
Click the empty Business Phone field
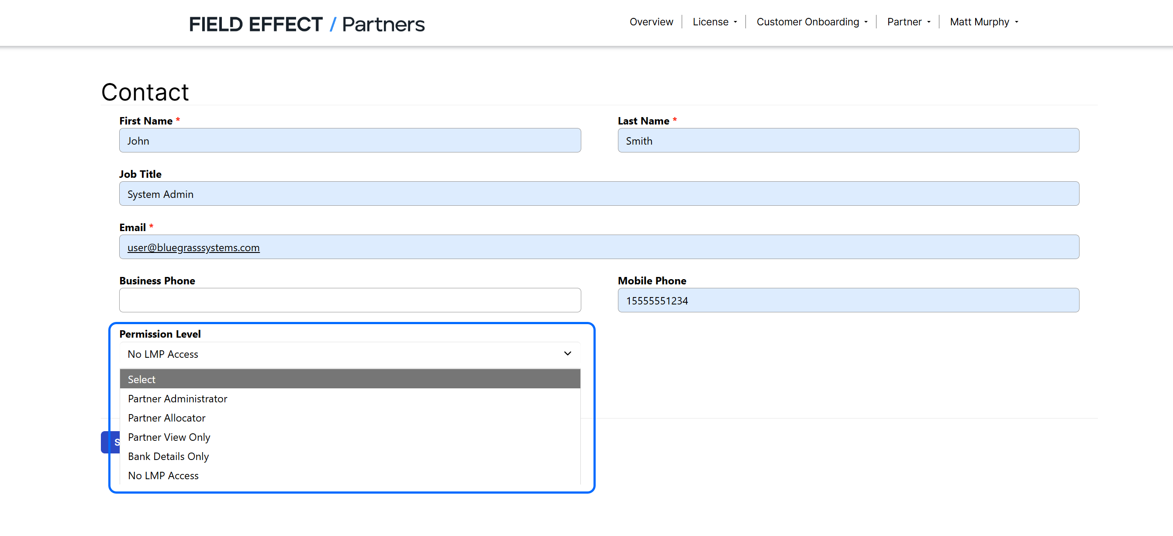tap(350, 300)
